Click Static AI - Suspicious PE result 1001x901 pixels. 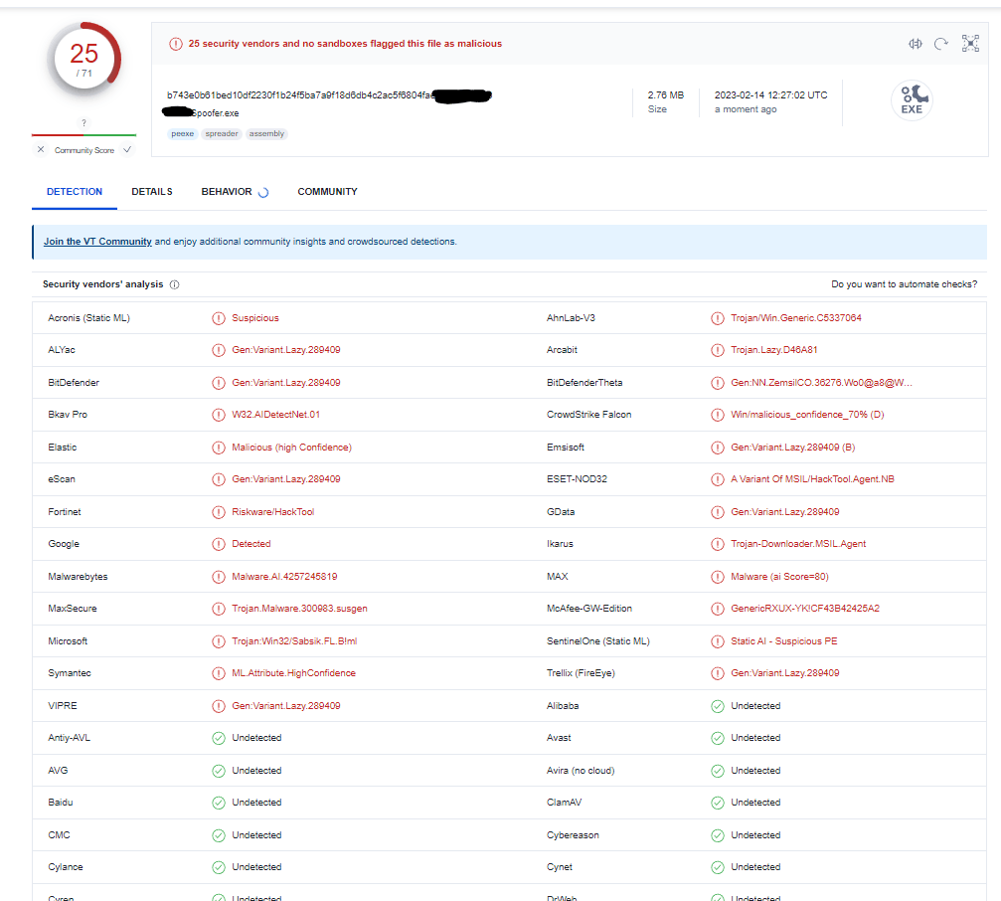tap(784, 641)
